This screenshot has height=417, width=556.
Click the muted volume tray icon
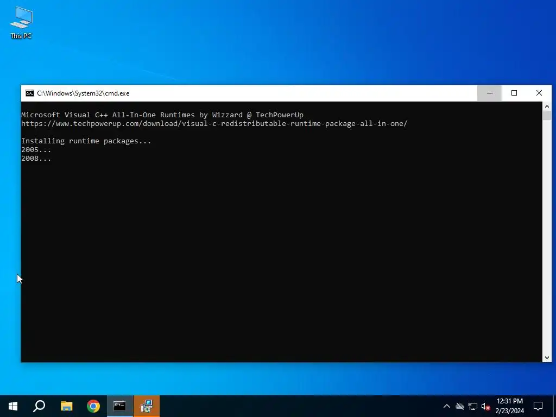[486, 406]
